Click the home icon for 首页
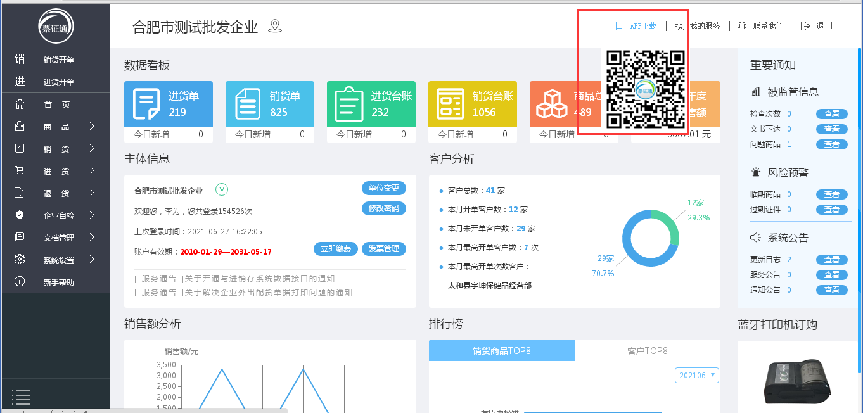The height and width of the screenshot is (413, 863). click(20, 105)
